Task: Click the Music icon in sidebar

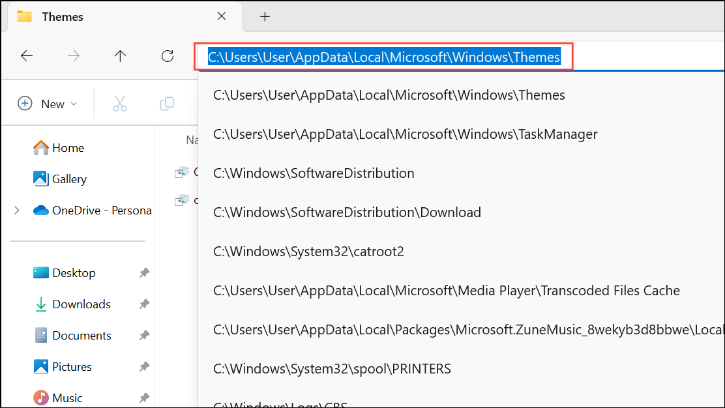Action: click(x=40, y=398)
